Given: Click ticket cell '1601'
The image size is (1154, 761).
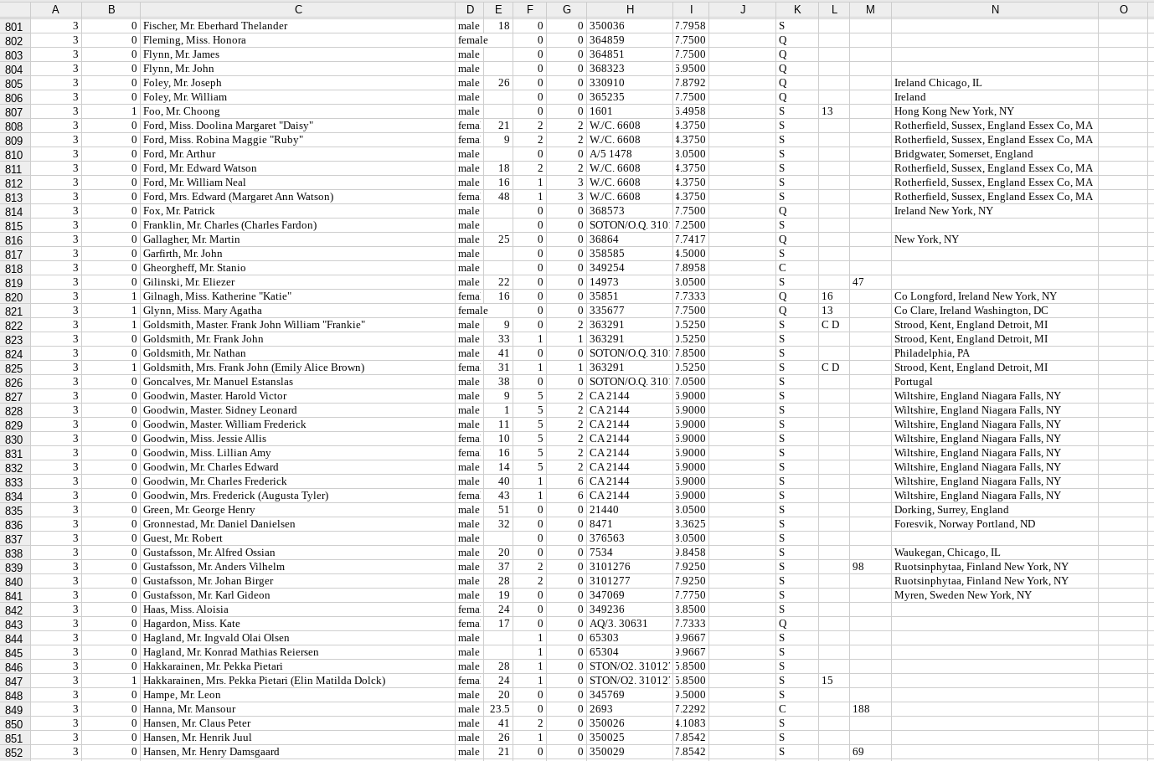Looking at the screenshot, I should (630, 111).
